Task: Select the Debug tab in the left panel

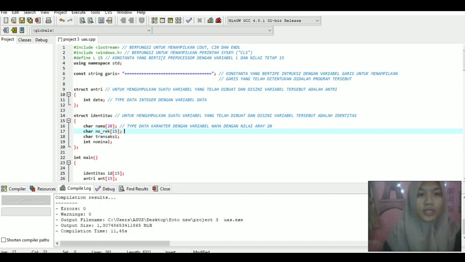Action: click(x=41, y=40)
